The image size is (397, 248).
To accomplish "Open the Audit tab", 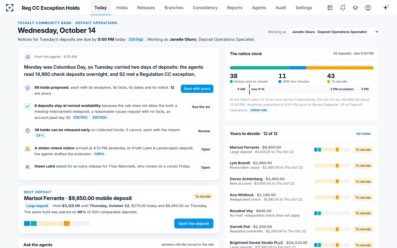I will click(x=281, y=8).
